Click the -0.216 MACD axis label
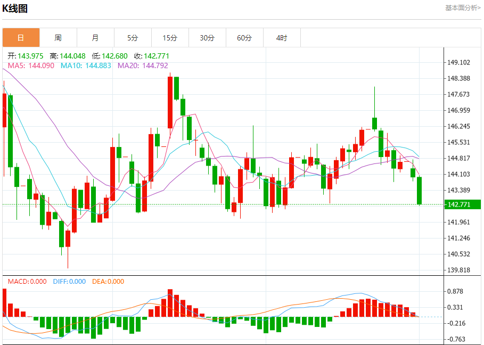Viewport: 484px width, 345px height. 455,323
